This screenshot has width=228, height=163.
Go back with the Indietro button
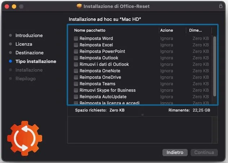coord(175,153)
